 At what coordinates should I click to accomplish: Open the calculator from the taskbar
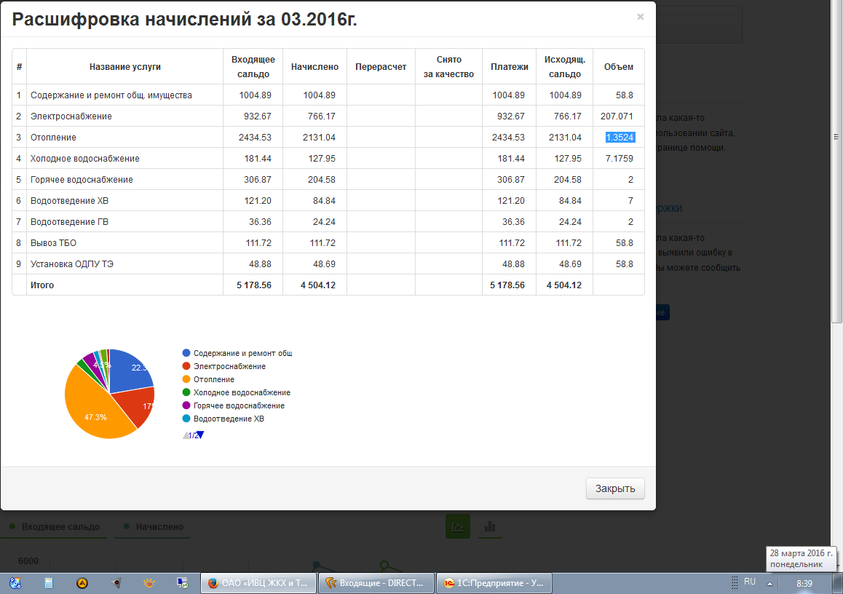(48, 583)
